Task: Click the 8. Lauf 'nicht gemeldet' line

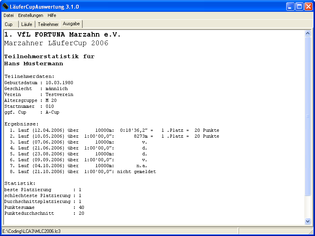Action: click(x=83, y=171)
